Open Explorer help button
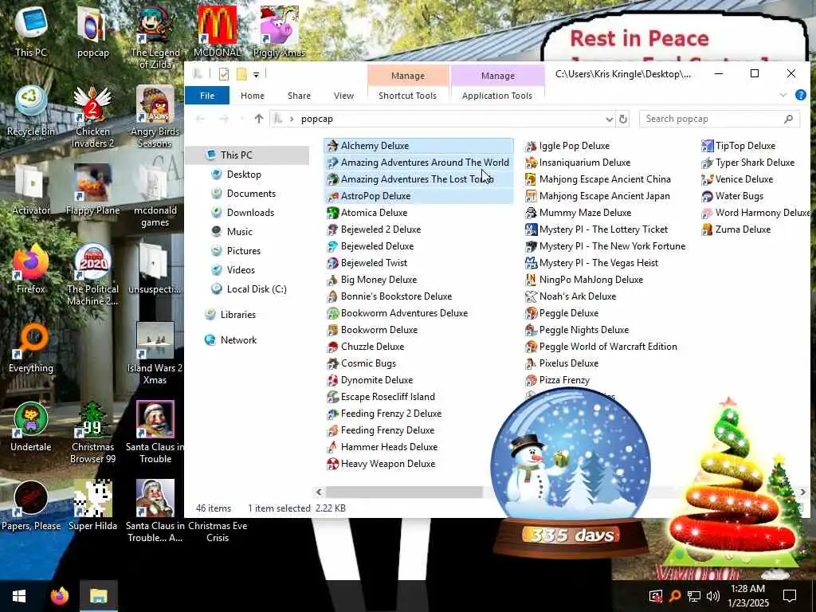 tap(801, 95)
